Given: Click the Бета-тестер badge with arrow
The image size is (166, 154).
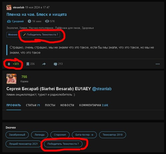Looking at the screenshot, I should coord(84,135).
